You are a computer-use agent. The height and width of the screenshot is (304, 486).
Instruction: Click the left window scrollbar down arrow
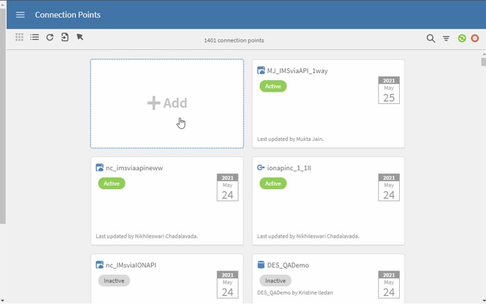(3, 301)
